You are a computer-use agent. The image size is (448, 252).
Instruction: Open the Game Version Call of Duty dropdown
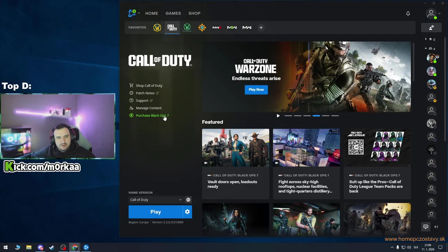click(x=156, y=200)
